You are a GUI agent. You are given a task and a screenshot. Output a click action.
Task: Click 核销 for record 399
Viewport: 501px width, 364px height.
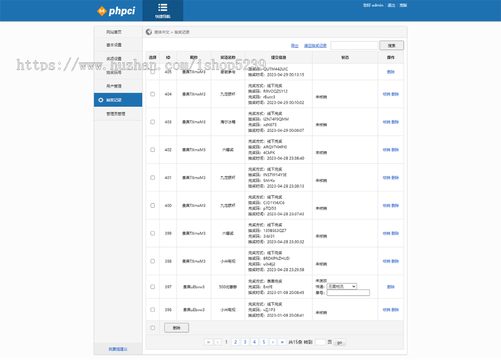pyautogui.click(x=386, y=233)
